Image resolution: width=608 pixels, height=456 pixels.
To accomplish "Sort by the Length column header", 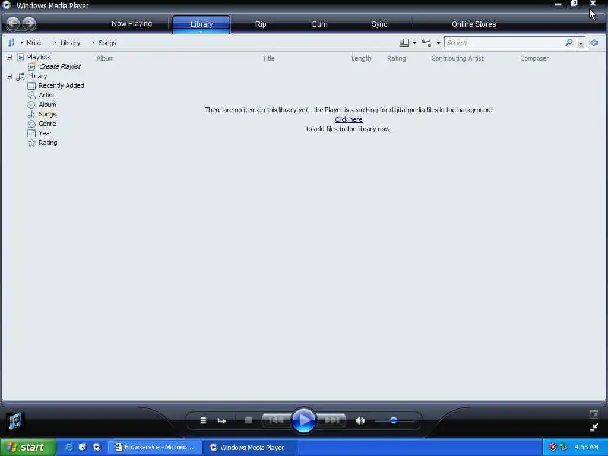I will 361,58.
